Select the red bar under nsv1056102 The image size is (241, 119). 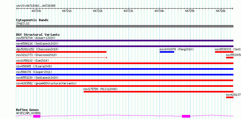tap(125, 63)
